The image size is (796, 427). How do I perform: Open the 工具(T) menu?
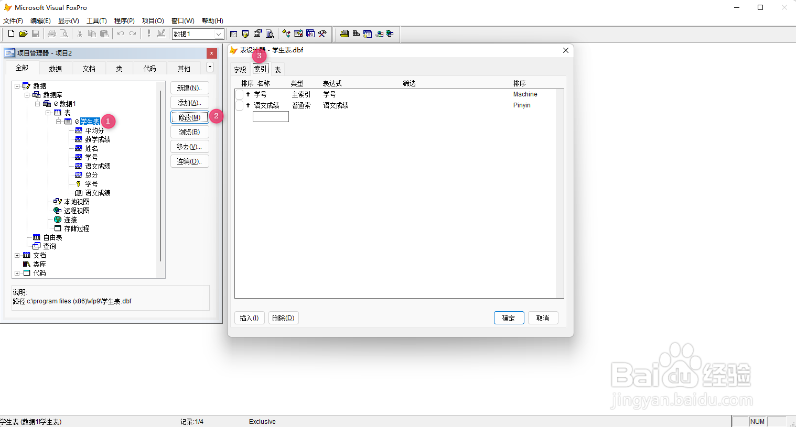tap(96, 20)
